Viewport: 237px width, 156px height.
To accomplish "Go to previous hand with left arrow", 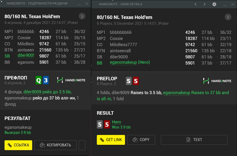I will click(195, 4).
